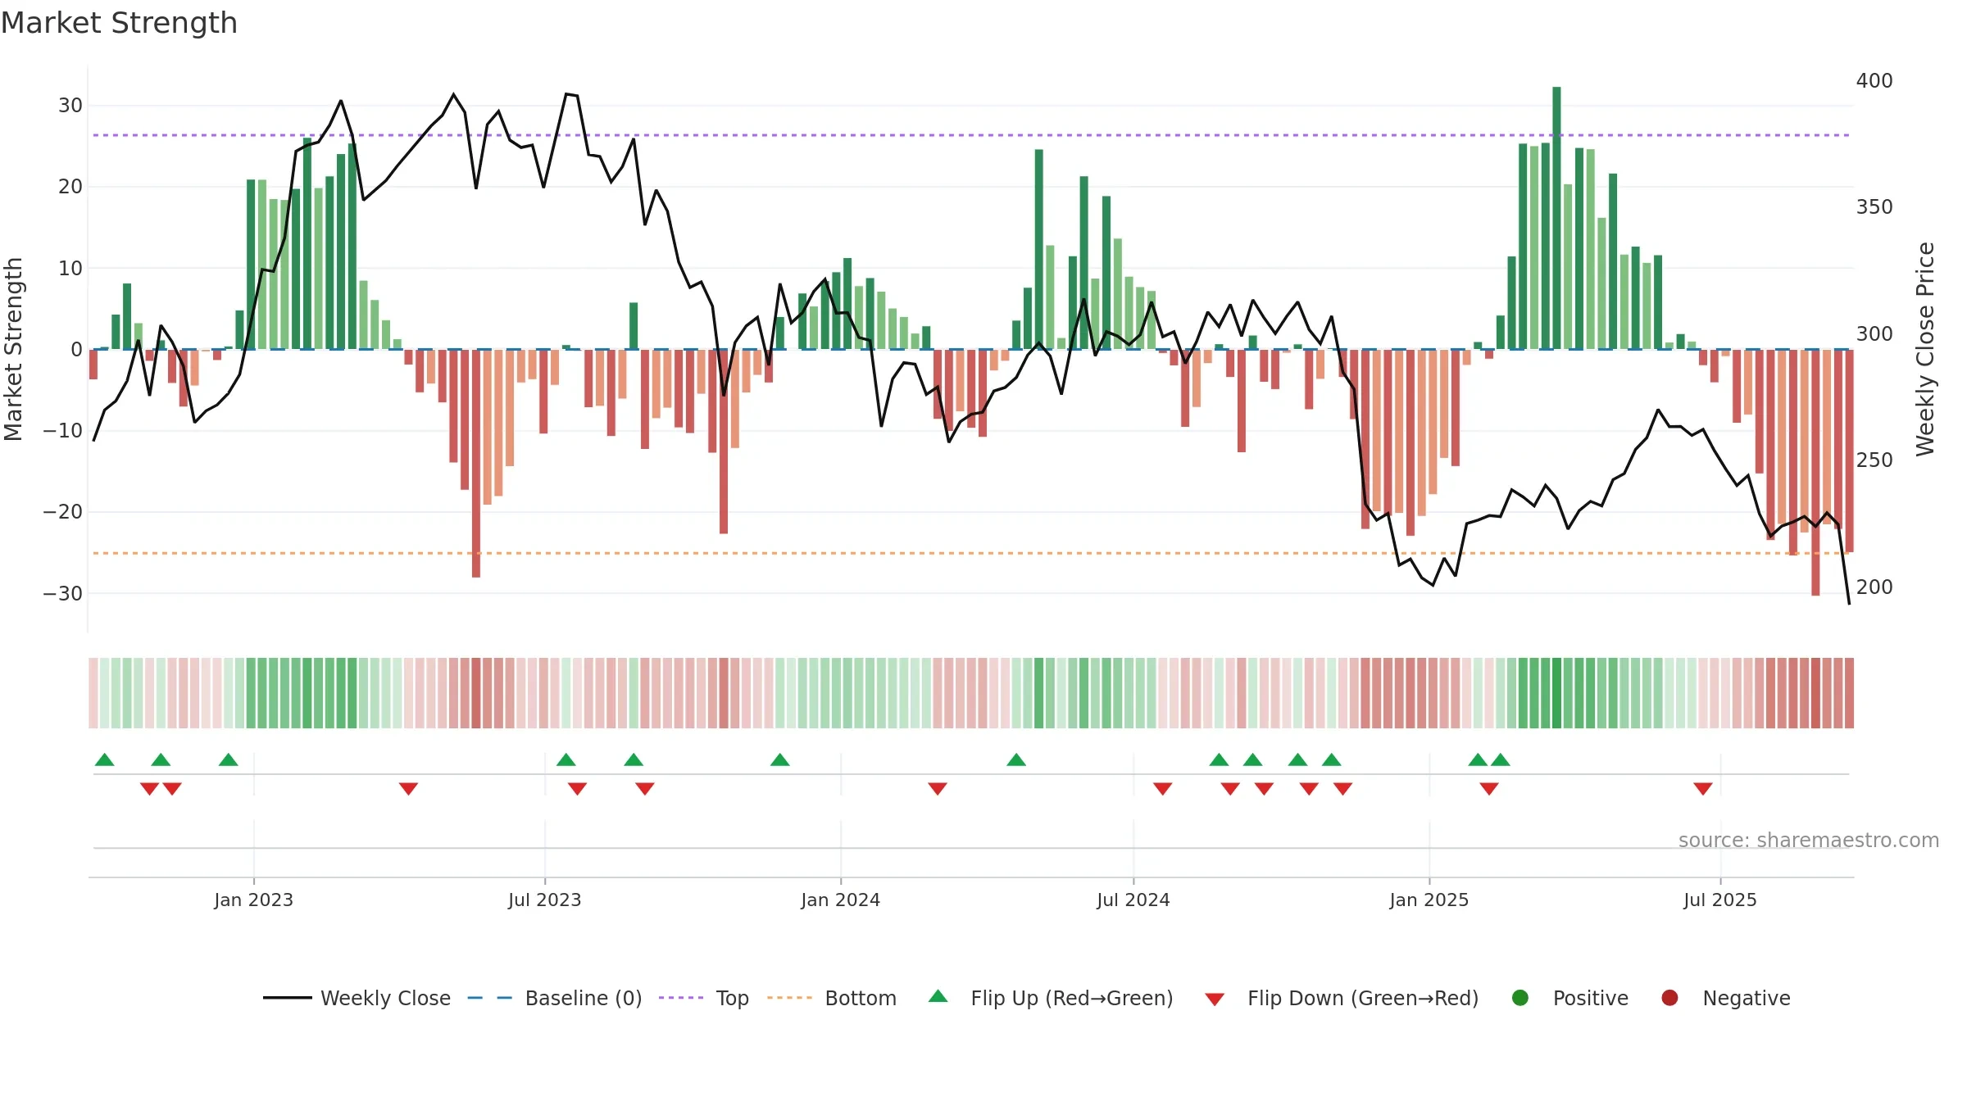This screenshot has width=1967, height=1106.
Task: Click the red Negative circle in legend
Action: [1669, 998]
